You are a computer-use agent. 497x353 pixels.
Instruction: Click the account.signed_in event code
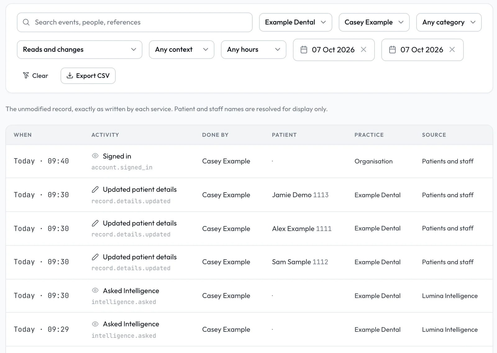[x=122, y=168]
